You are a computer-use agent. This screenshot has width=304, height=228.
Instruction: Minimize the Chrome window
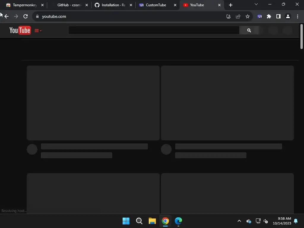(270, 4)
